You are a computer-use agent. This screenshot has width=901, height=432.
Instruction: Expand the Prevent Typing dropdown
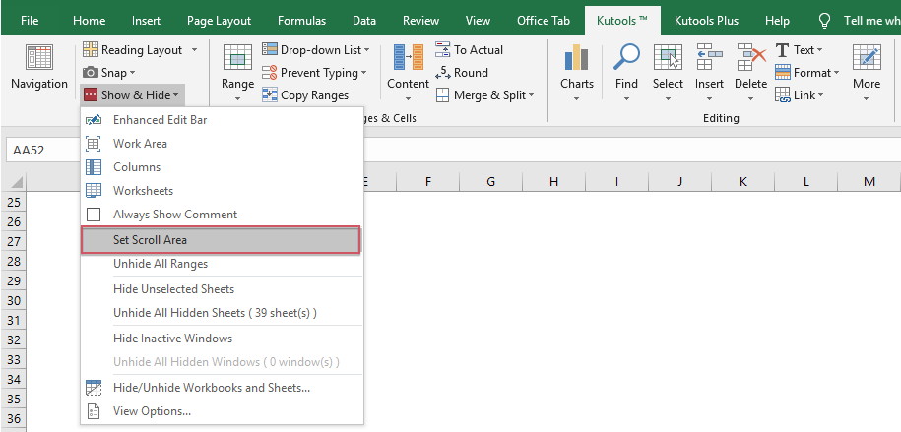(x=363, y=73)
